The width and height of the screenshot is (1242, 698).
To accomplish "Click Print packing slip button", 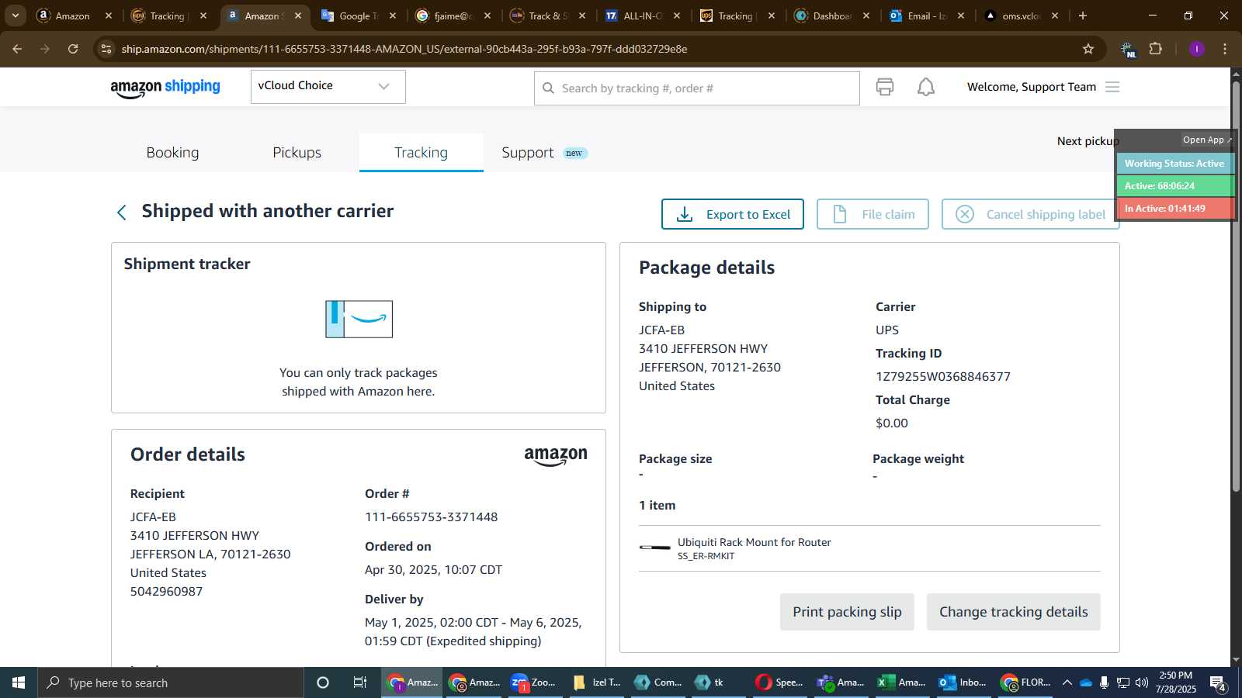I will (847, 612).
